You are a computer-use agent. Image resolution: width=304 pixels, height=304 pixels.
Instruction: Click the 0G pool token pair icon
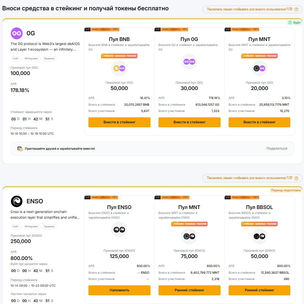[x=189, y=62]
